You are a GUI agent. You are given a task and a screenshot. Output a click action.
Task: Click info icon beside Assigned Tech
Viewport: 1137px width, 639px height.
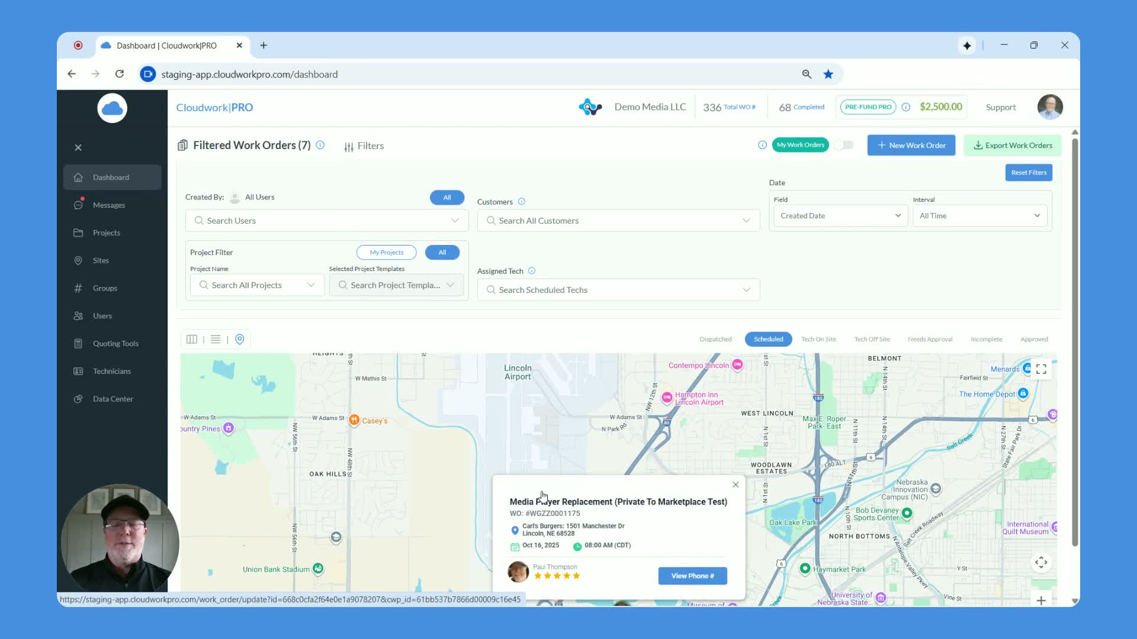532,271
